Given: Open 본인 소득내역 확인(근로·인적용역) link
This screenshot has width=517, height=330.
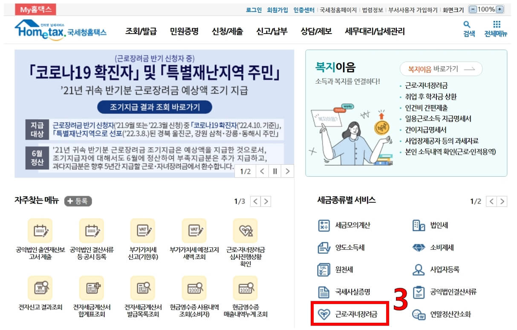Looking at the screenshot, I should coord(451,152).
